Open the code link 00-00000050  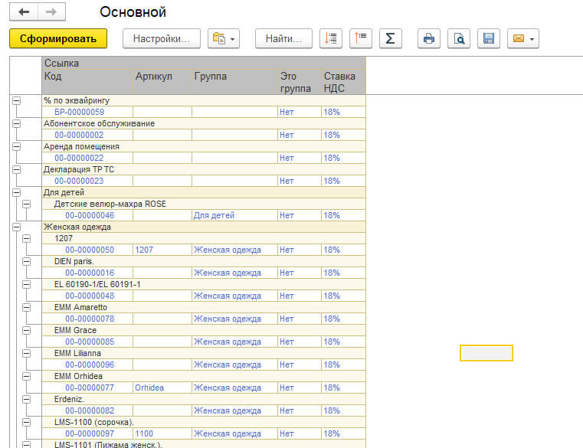[x=89, y=250]
